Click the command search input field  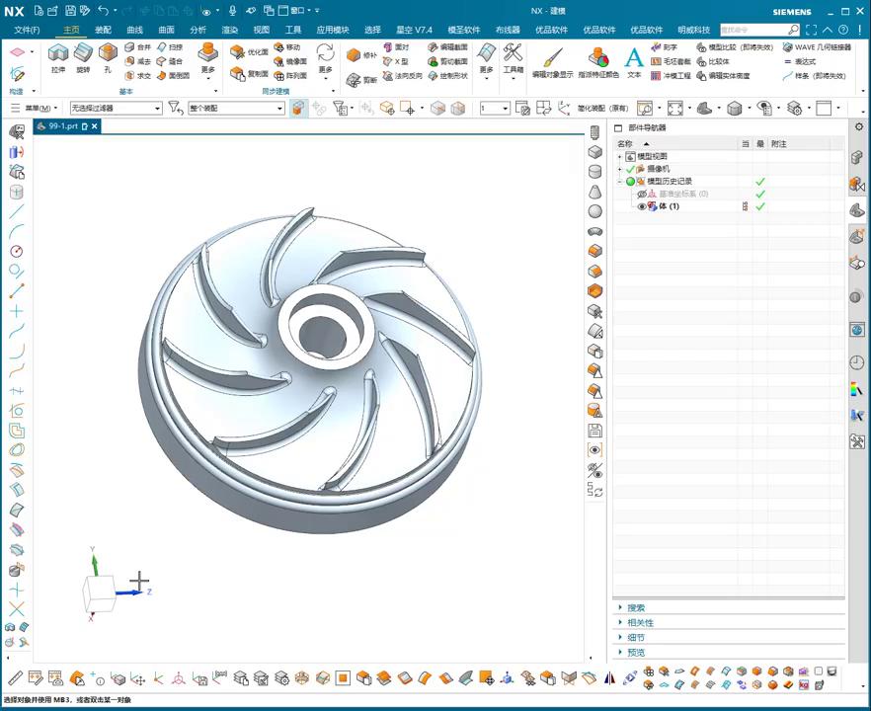tap(752, 30)
